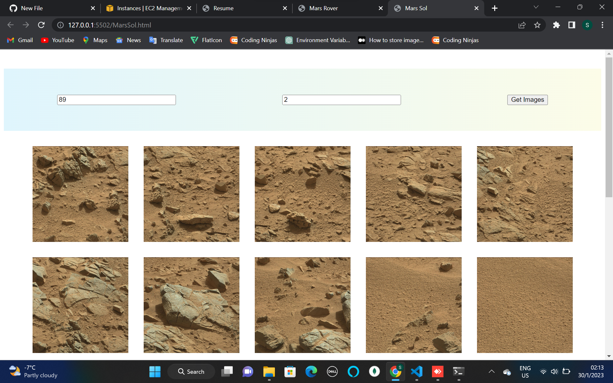View site information icon

(x=60, y=25)
